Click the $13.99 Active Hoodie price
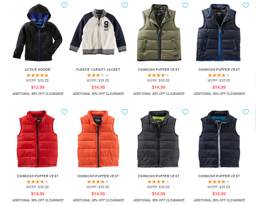Screen dimensions: 256x205 tap(38, 87)
